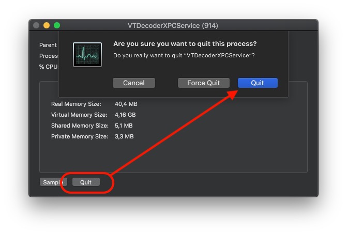
Task: Click the Quit button beside Sample
Action: (86, 182)
